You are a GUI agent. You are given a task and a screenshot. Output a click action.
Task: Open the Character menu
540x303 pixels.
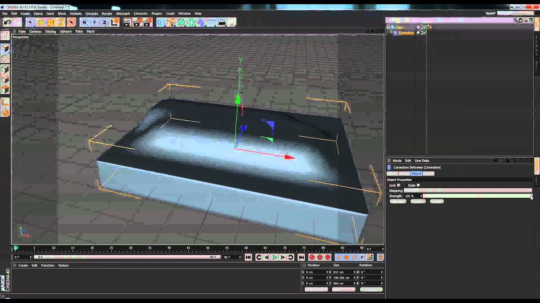click(141, 13)
